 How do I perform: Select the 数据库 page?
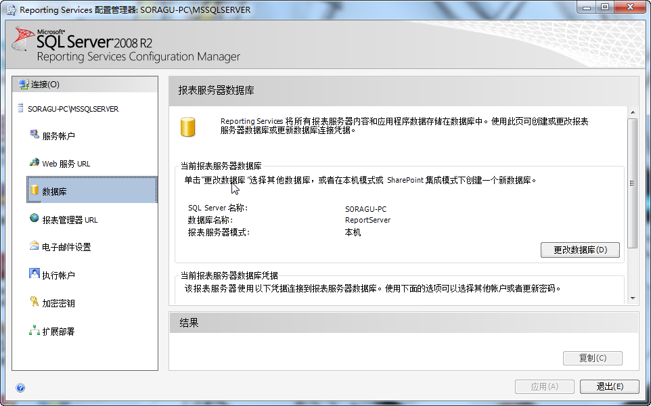click(92, 190)
